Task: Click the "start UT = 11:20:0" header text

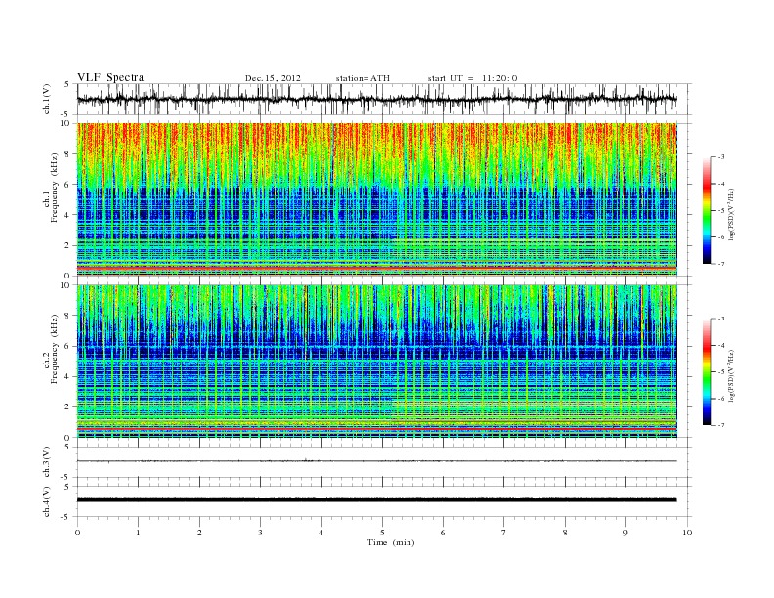Action: coord(472,78)
